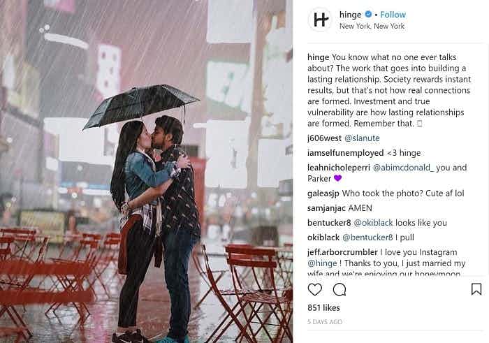Click the purple heart emoji in the comment

point(337,178)
